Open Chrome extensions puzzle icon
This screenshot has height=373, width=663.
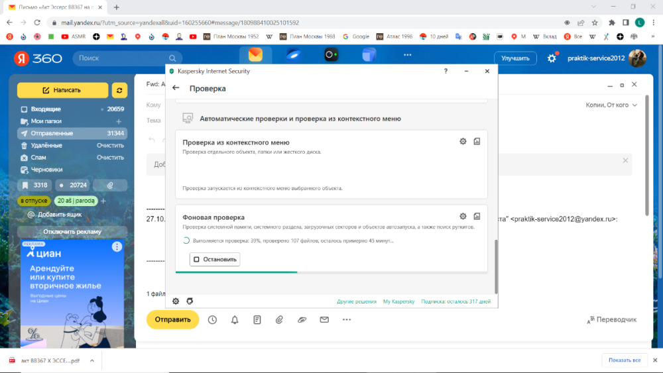[x=612, y=23]
